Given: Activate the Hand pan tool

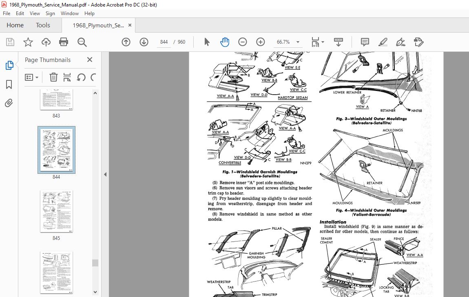Looking at the screenshot, I should click(x=225, y=42).
